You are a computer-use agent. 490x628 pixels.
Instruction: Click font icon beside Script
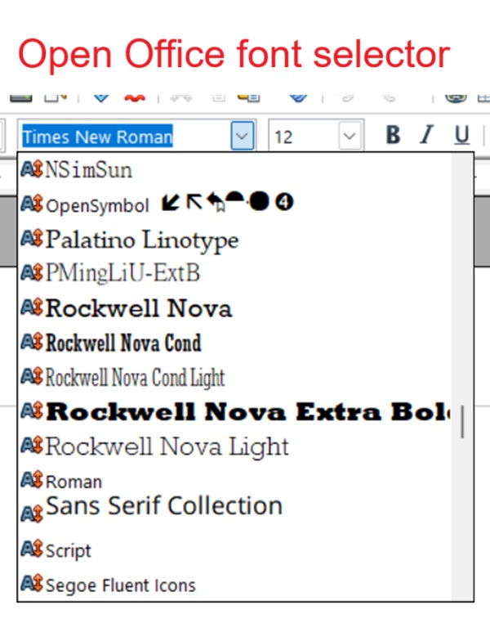tap(32, 549)
